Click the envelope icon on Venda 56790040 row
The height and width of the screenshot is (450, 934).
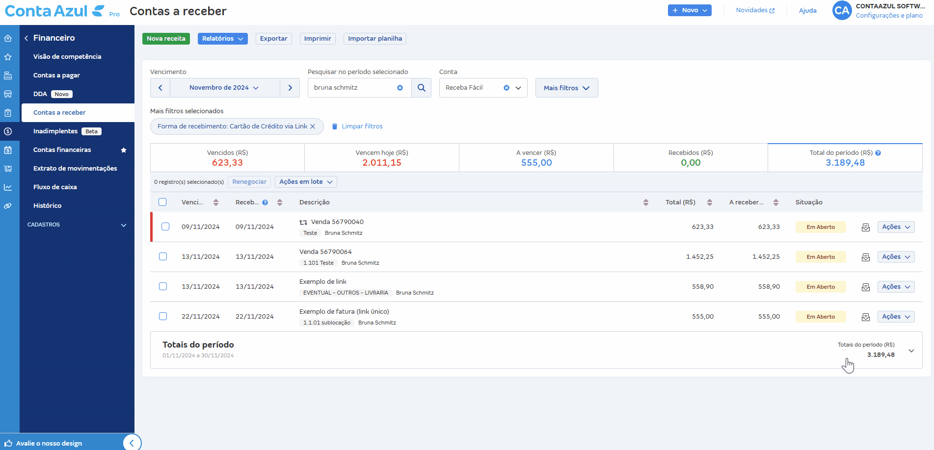pos(865,226)
